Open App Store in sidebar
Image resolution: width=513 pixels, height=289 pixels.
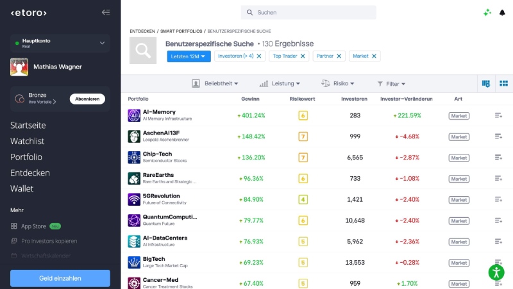coord(33,226)
